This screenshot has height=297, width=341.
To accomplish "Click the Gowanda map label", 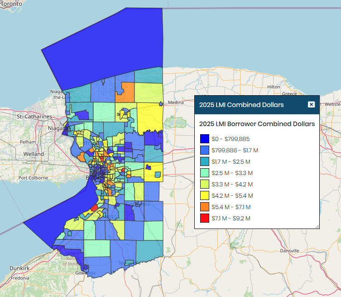I will click(85, 273).
